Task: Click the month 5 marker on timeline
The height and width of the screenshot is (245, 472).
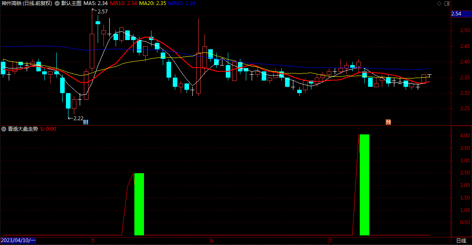Action: [x=93, y=240]
